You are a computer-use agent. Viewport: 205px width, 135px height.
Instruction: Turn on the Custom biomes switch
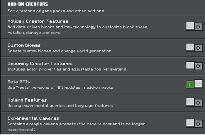point(194,48)
